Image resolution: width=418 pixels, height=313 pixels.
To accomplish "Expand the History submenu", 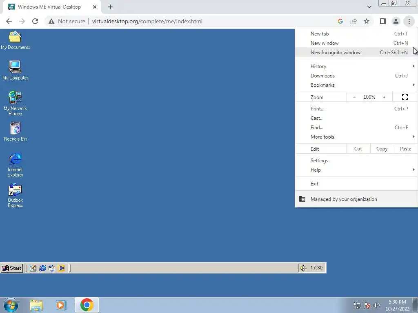I will pos(356,66).
